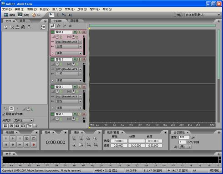Image resolution: width=223 pixels, height=174 pixels.
Task: Toggle loop play icon in transport
Action: click(x=34, y=138)
